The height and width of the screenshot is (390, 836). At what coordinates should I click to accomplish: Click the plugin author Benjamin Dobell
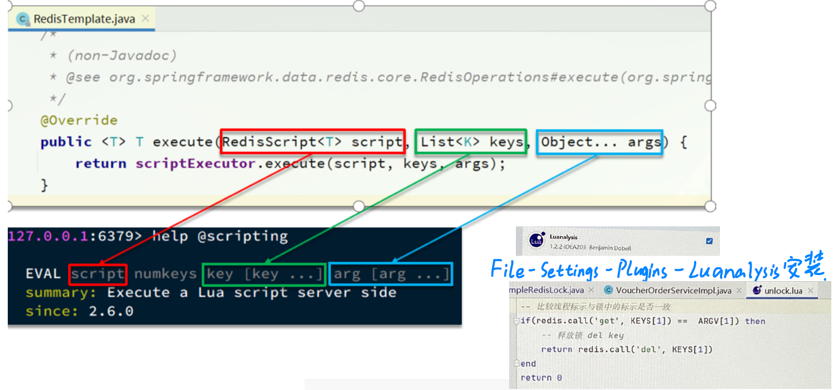click(x=610, y=248)
